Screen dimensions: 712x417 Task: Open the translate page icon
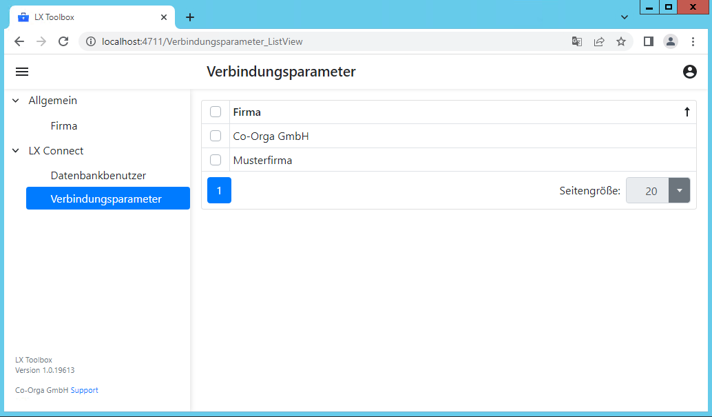click(x=577, y=41)
